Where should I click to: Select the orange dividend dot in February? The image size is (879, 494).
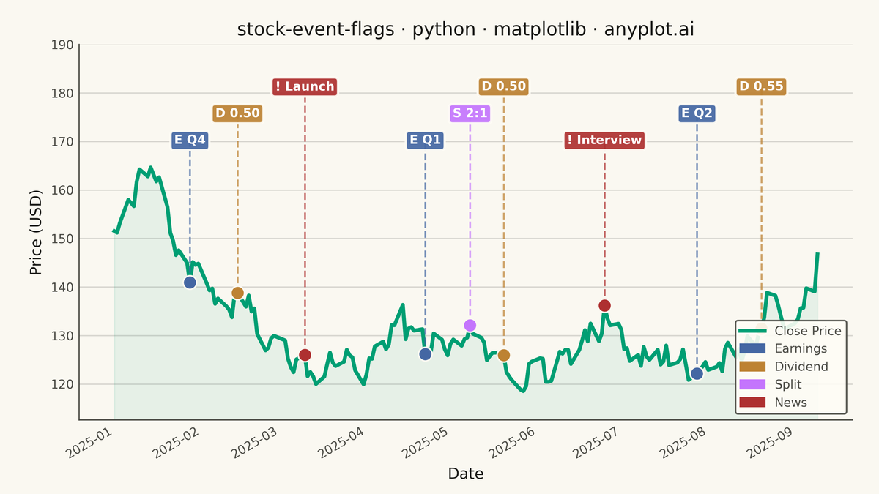237,293
